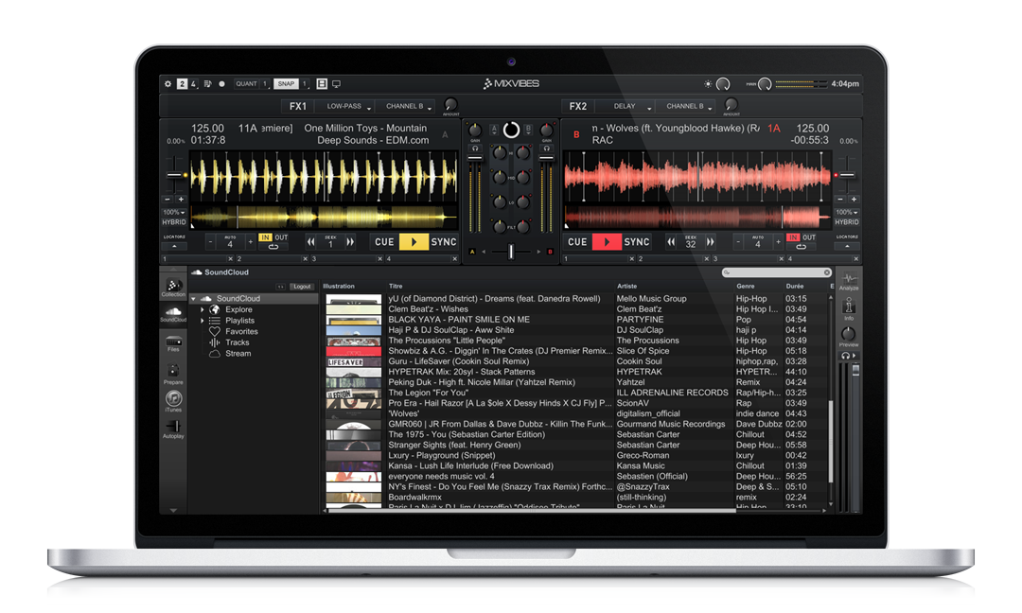This screenshot has height=613, width=1022.
Task: Delete locator 1 on deck A
Action: pyautogui.click(x=230, y=259)
